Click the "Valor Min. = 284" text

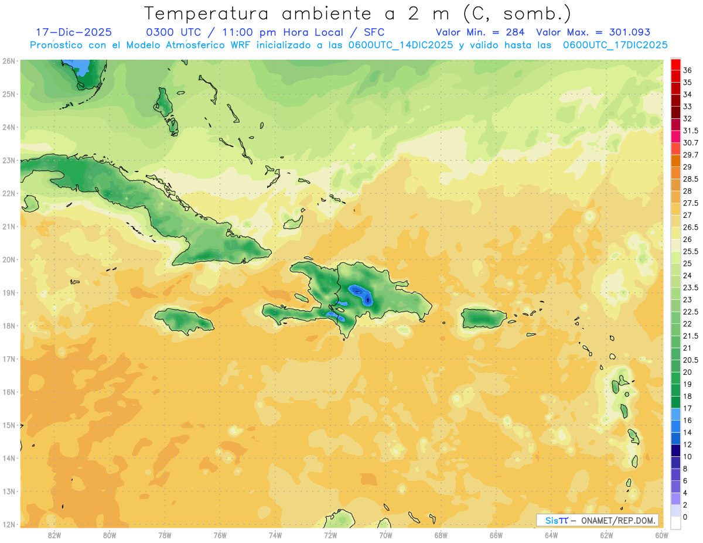(x=480, y=32)
